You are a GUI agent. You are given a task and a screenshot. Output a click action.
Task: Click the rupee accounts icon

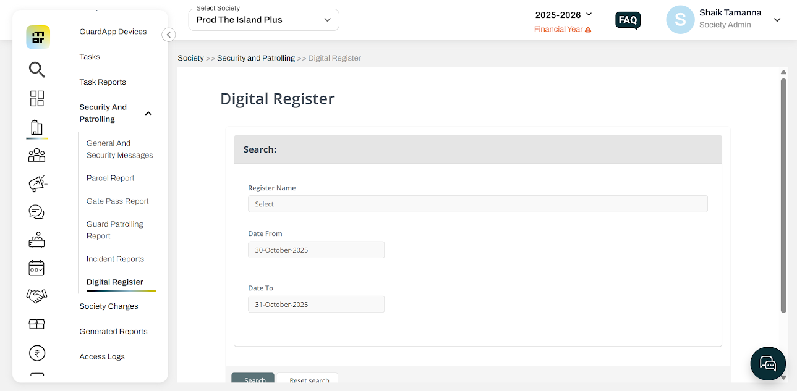[37, 353]
